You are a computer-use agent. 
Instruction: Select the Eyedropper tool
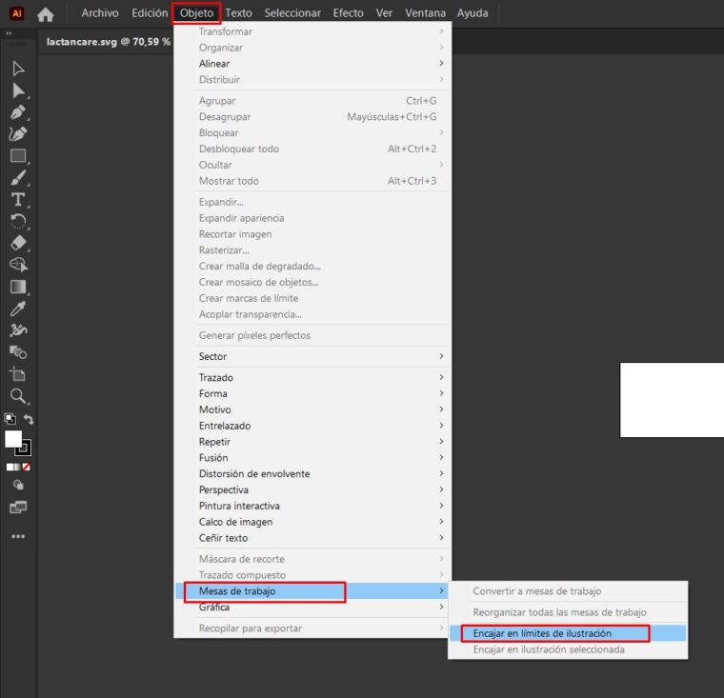18,309
